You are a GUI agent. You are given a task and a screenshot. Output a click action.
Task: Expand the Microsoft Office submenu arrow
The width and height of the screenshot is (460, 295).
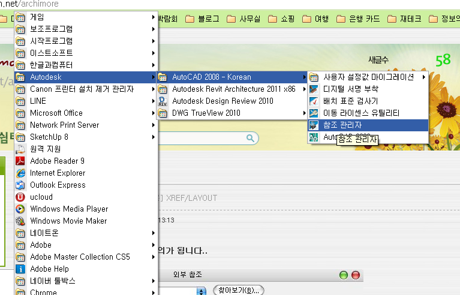(x=153, y=113)
